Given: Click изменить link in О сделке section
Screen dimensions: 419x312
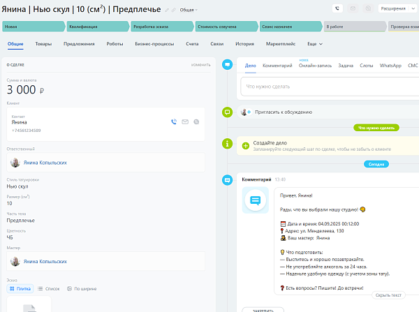Looking at the screenshot, I should pos(200,65).
